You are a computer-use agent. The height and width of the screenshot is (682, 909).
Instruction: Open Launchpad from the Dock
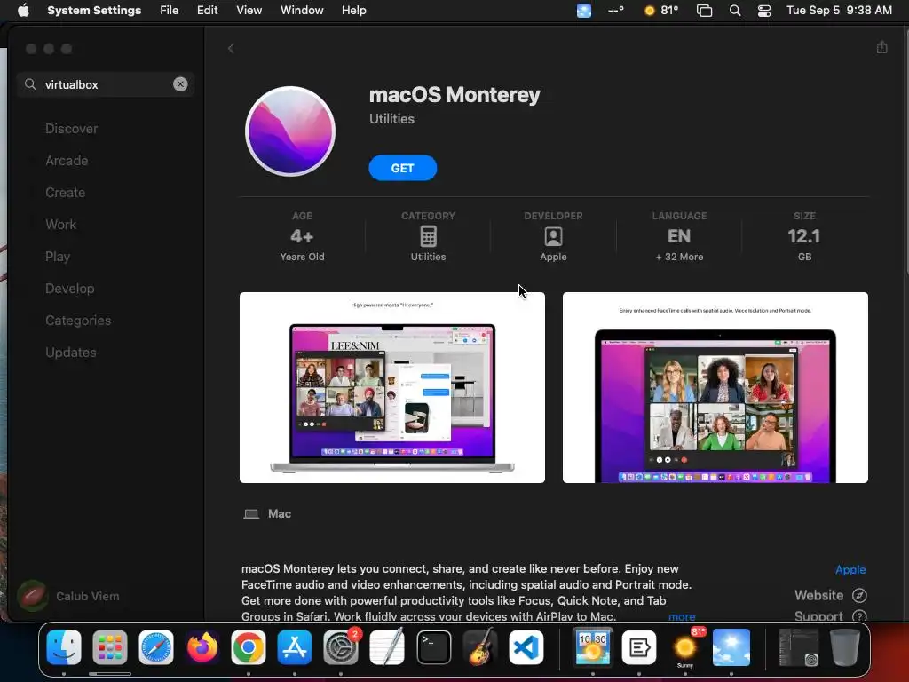(x=109, y=647)
